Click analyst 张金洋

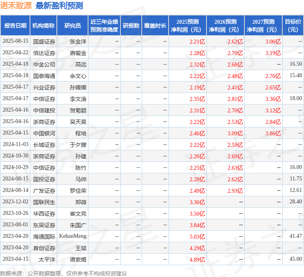click(x=78, y=42)
